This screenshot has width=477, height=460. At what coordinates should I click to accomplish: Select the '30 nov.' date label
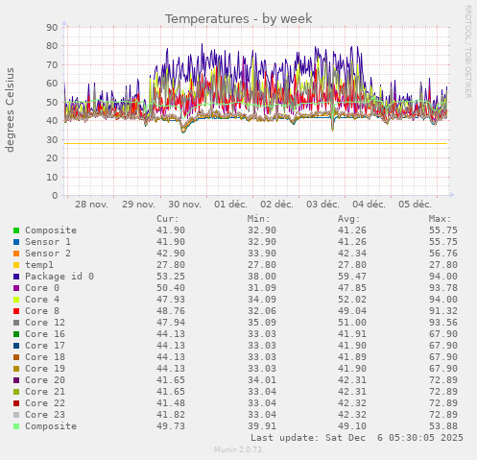coord(184,205)
